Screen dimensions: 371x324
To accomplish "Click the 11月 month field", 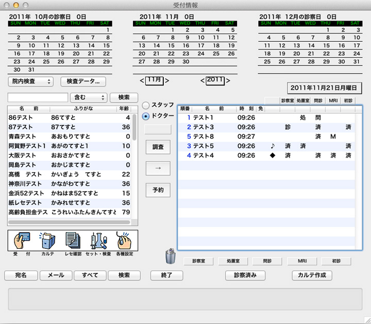I will coord(154,81).
